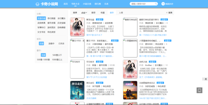Open cover thumbnail of 聚宝仙盆
The height and width of the screenshot is (105, 208).
tap(77, 27)
